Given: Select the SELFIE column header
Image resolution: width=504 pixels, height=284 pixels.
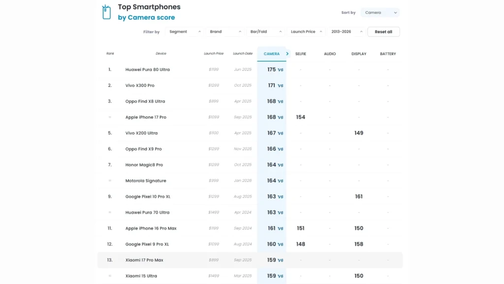Looking at the screenshot, I should point(300,53).
